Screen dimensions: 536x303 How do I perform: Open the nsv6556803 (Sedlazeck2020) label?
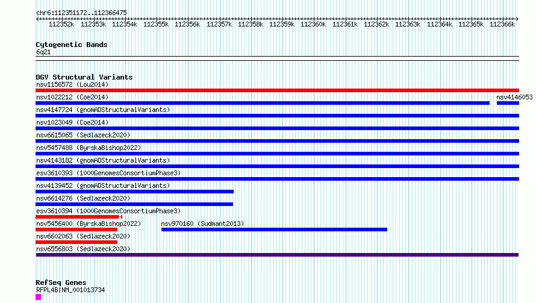point(83,249)
